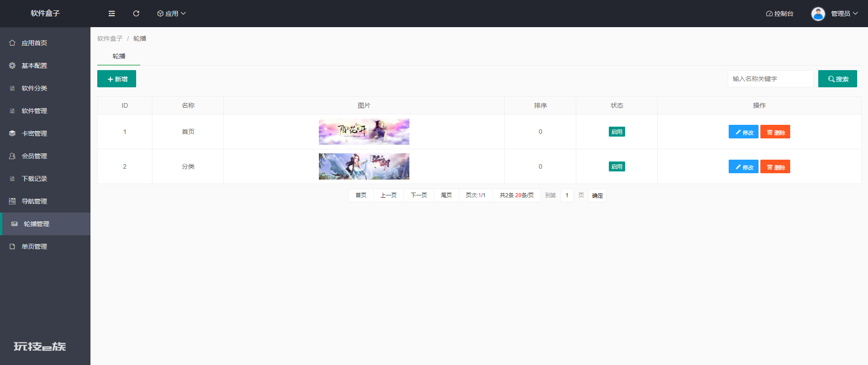Select the 轮播 tab
Screen dimensions: 868x365
(119, 56)
